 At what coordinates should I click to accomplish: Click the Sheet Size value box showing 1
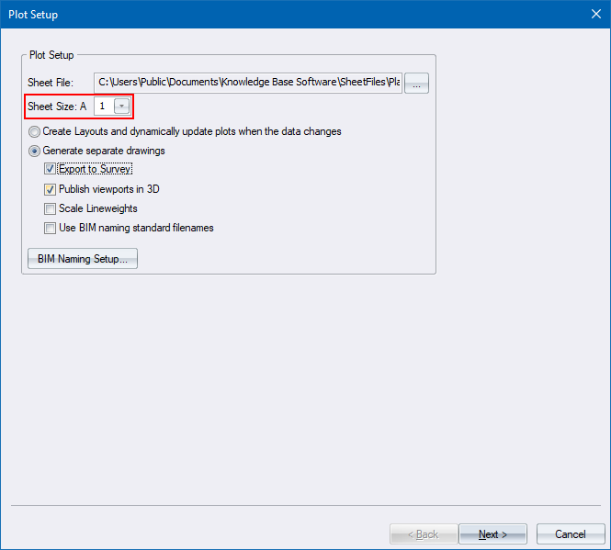tap(102, 107)
